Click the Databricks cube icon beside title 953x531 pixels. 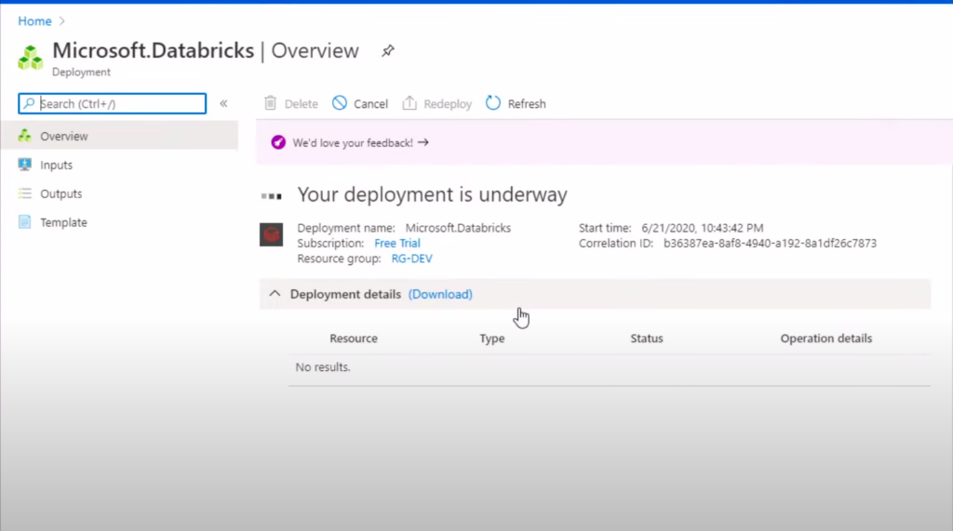[x=31, y=57]
